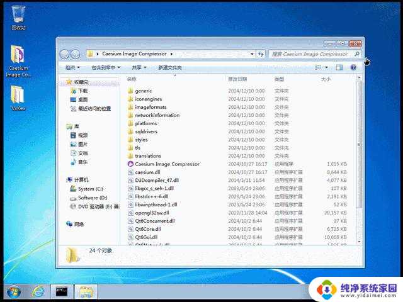Select the sqldrivers folder icon
Screen dimensions: 403x302
130,131
